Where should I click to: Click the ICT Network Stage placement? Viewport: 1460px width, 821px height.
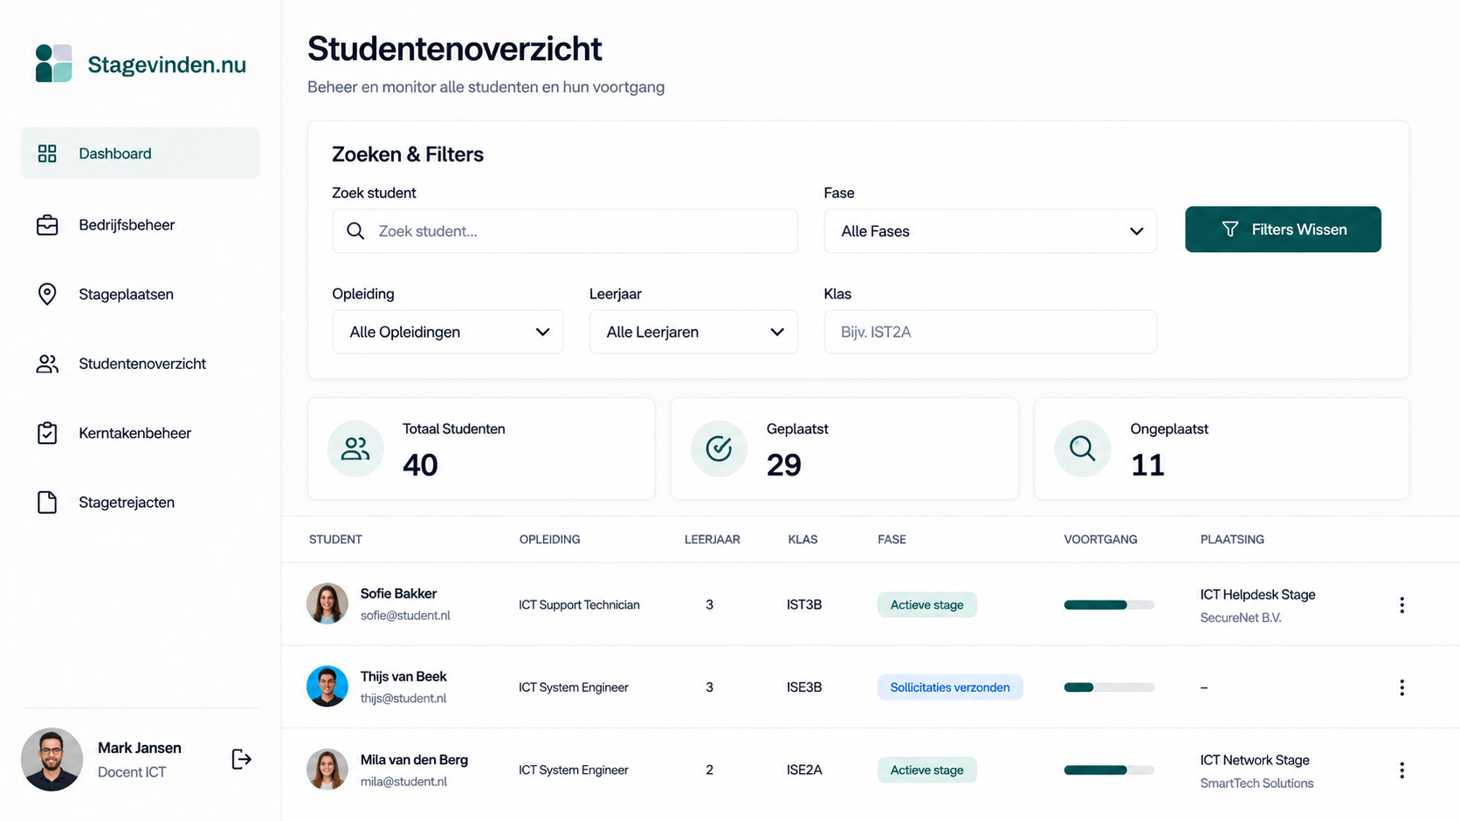1255,760
